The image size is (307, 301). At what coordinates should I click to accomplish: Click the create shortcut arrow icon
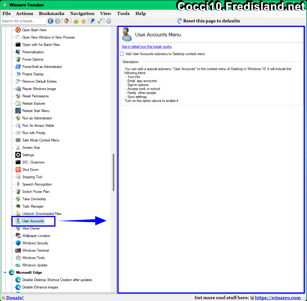click(93, 21)
